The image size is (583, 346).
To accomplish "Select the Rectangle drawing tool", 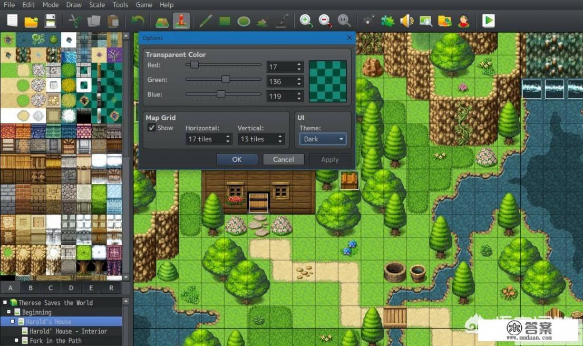I will click(x=225, y=21).
